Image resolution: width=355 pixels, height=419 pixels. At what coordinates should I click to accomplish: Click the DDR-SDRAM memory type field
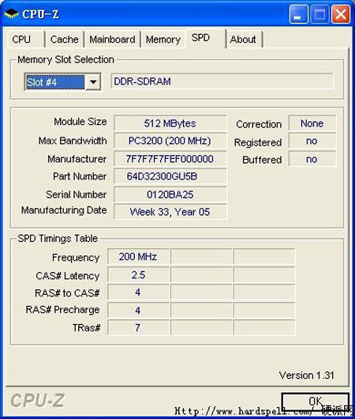(222, 81)
